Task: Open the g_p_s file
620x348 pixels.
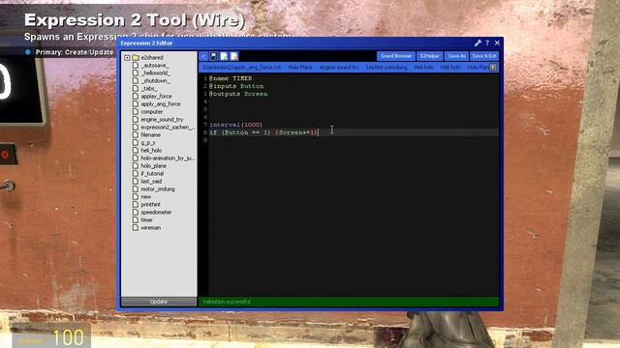Action: coord(148,143)
